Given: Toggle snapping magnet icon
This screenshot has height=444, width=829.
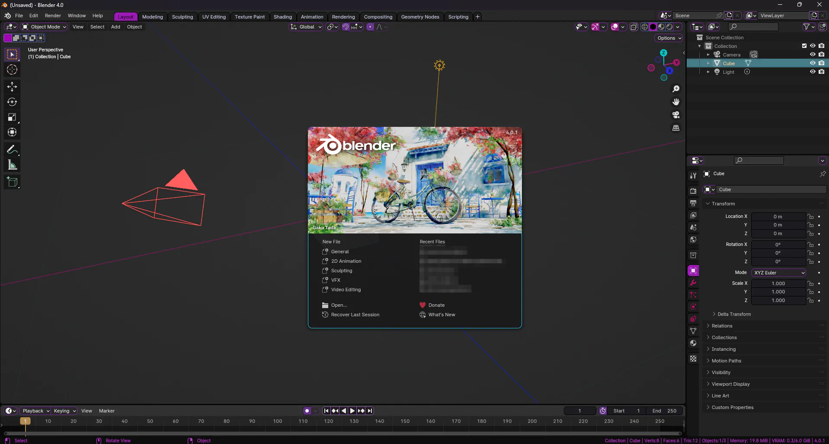Looking at the screenshot, I should point(346,27).
